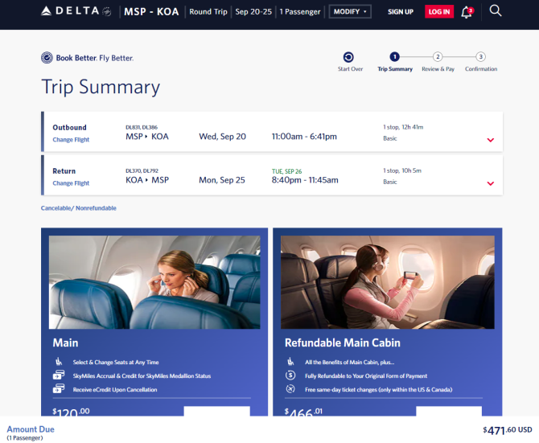Click the Start Over circular arrow icon
The width and height of the screenshot is (539, 443).
coord(348,57)
